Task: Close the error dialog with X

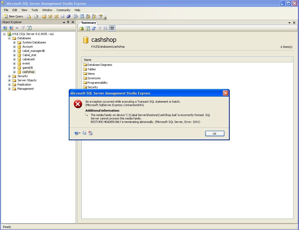Action: tap(226, 93)
